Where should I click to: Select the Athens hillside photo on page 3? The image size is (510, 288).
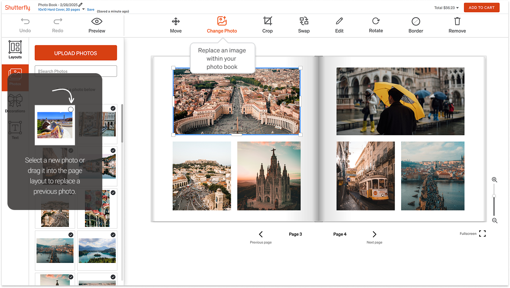tap(202, 176)
